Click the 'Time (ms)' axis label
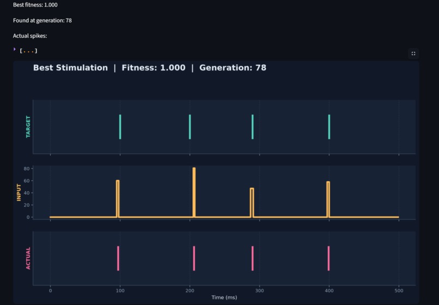Screen dimensions: 439x305 coord(224,297)
